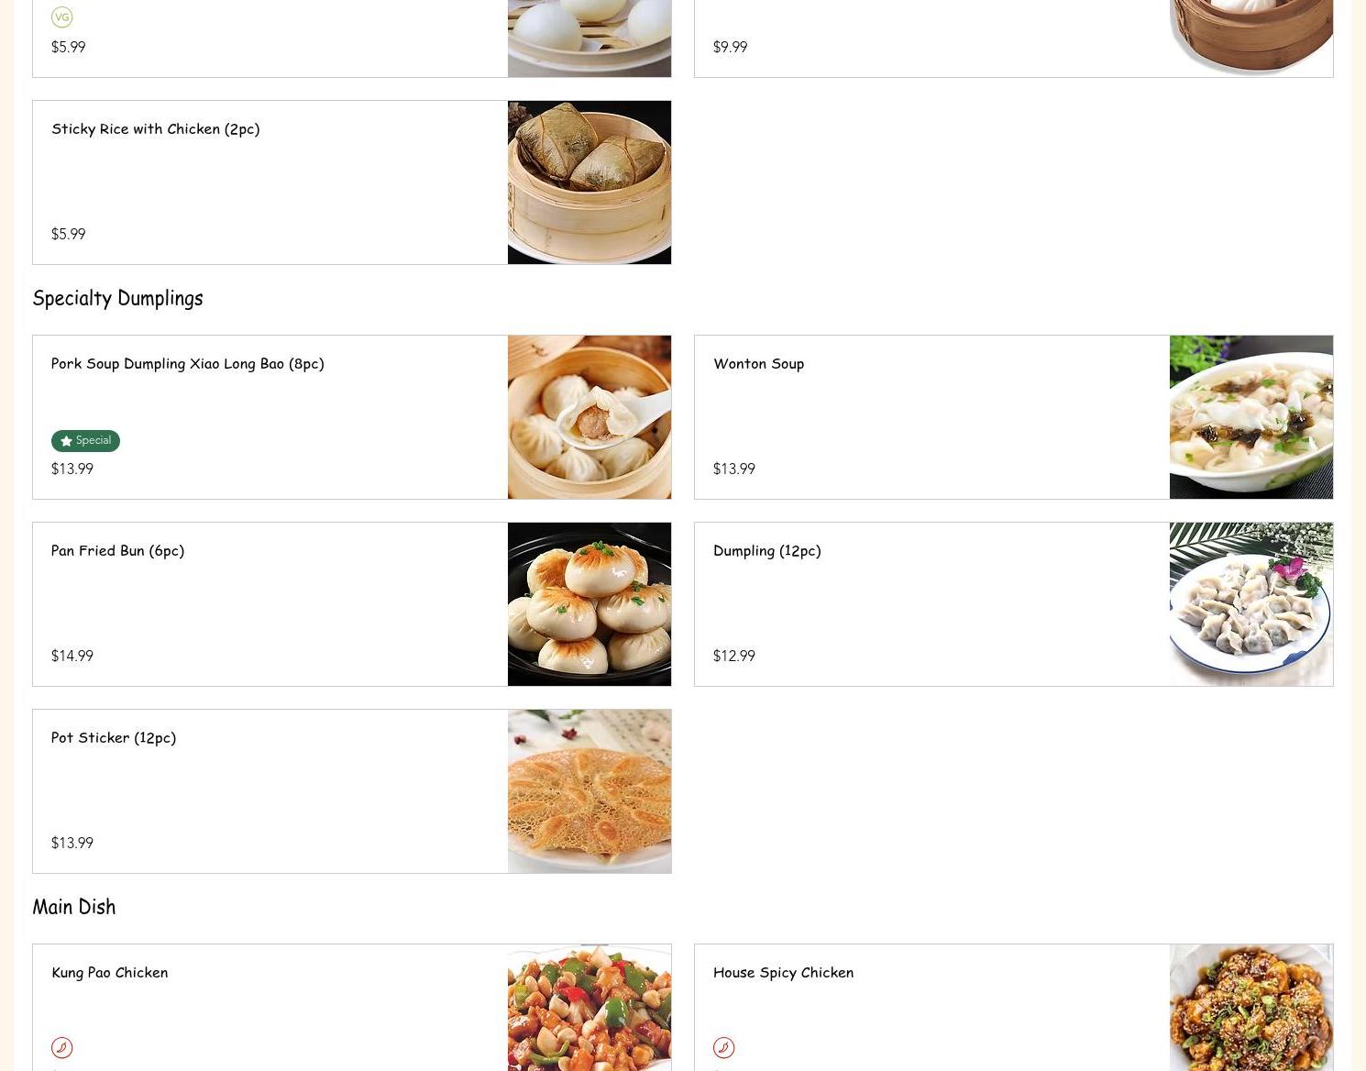Open the Kung Pao Chicken photo
This screenshot has width=1366, height=1071.
pyautogui.click(x=589, y=1008)
